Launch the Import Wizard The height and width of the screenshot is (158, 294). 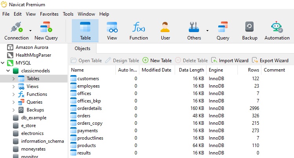tap(230, 61)
